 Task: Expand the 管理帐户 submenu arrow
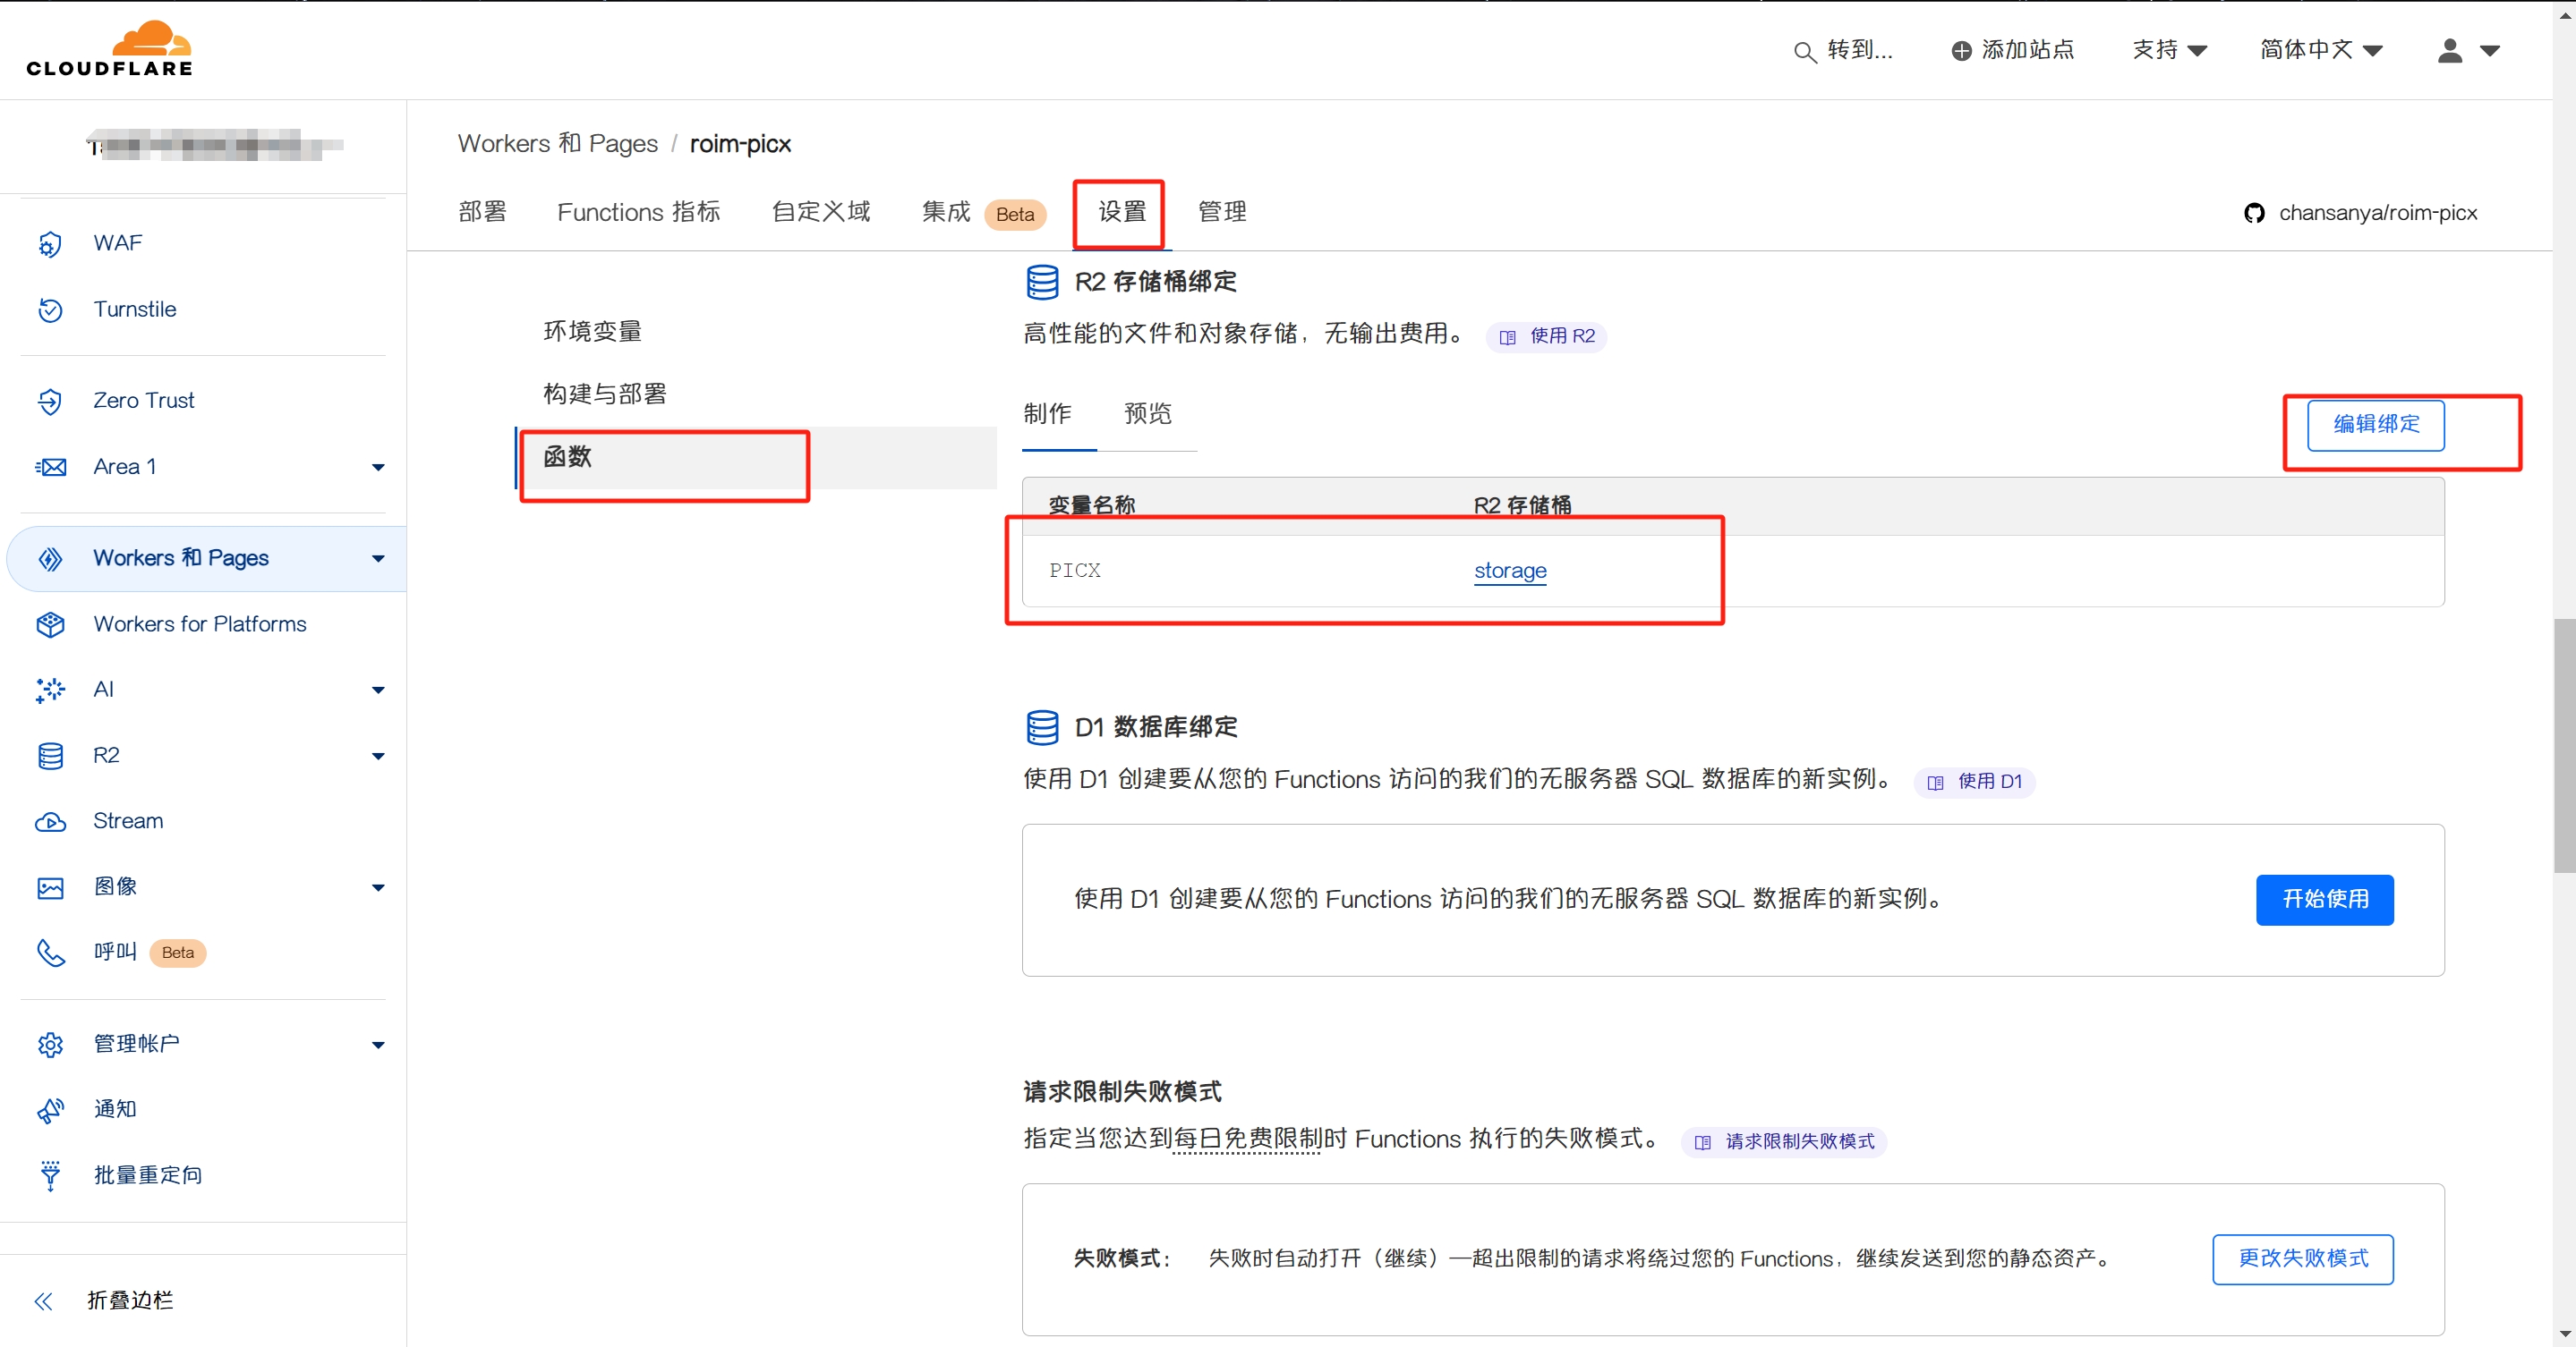pos(378,1046)
